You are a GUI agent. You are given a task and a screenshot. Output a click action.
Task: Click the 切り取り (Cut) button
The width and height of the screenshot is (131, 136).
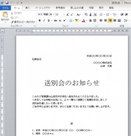[16, 13]
